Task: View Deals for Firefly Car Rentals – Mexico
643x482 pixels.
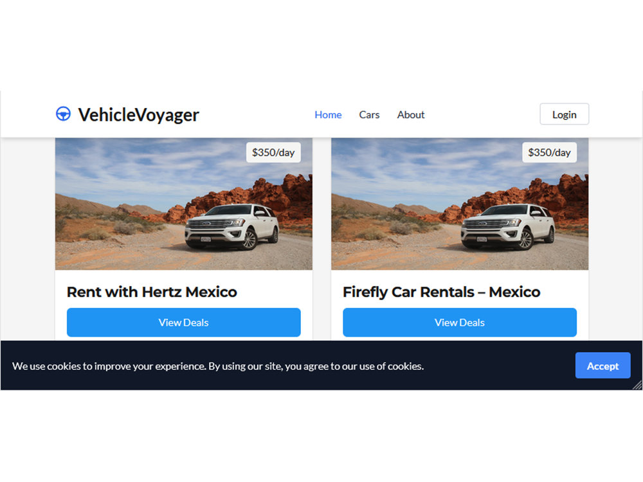Action: point(460,323)
